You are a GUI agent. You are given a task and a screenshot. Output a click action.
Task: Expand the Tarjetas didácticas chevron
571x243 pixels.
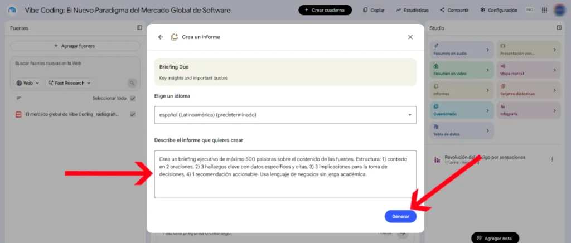(555, 90)
